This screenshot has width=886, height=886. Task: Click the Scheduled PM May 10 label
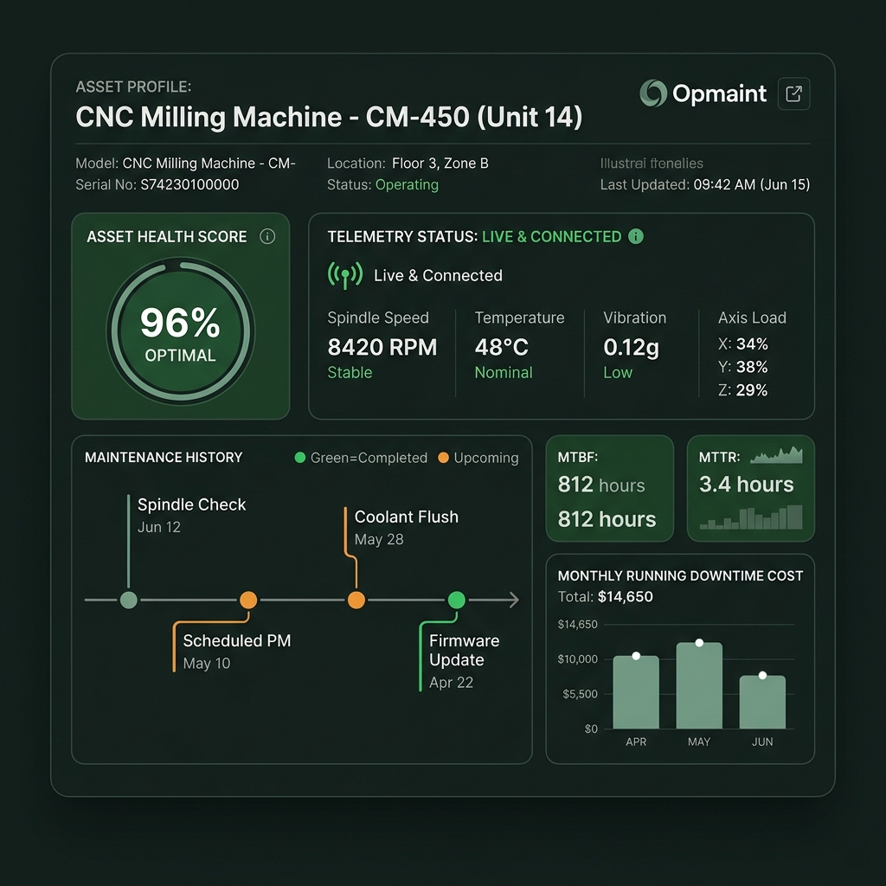click(x=237, y=651)
